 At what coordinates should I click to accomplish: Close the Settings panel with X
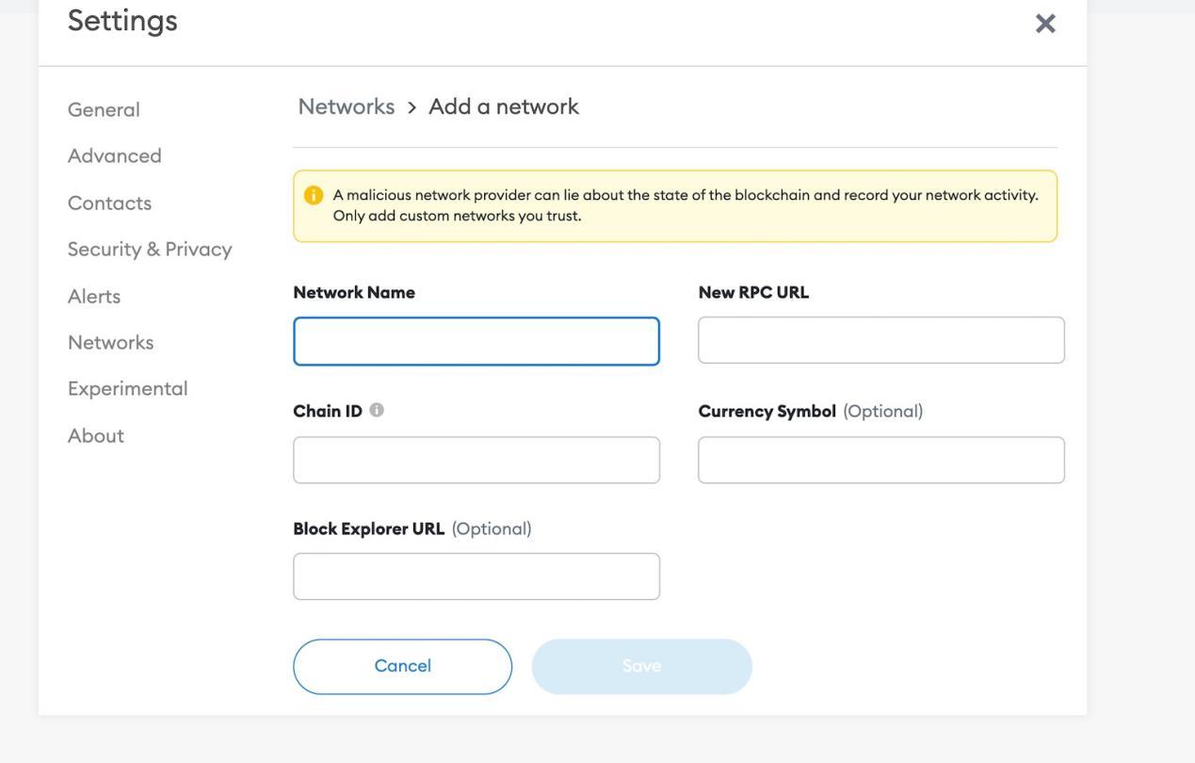point(1045,24)
